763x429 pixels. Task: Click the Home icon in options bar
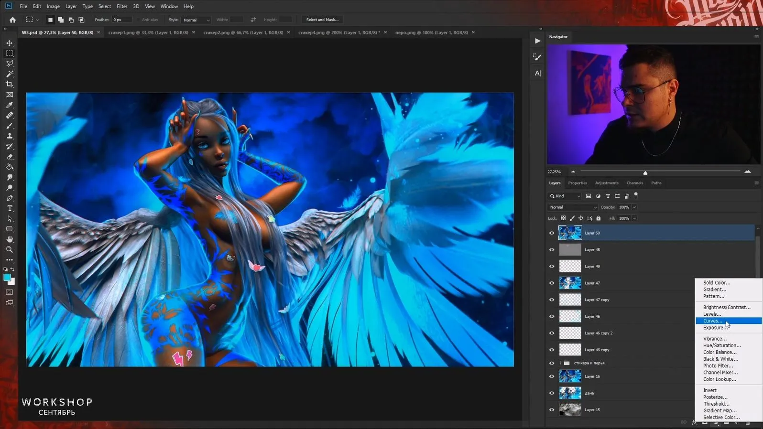pos(12,20)
